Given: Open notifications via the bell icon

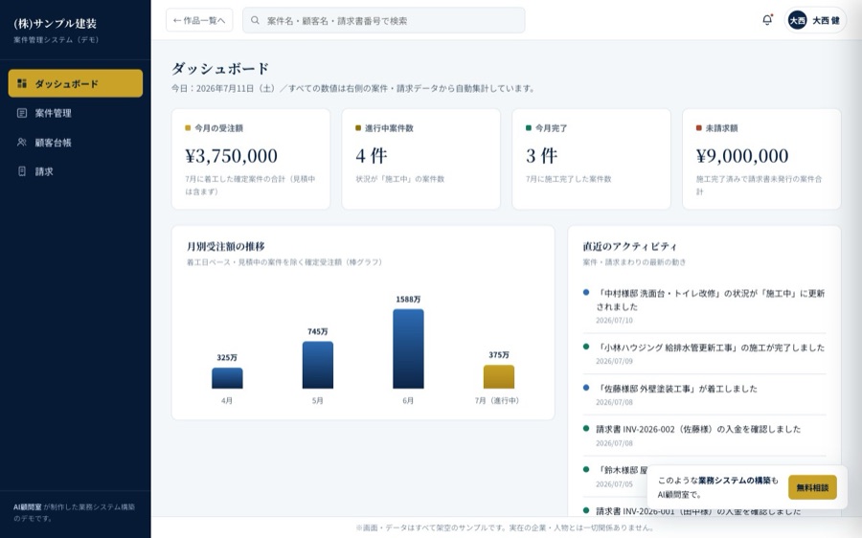Looking at the screenshot, I should [767, 20].
